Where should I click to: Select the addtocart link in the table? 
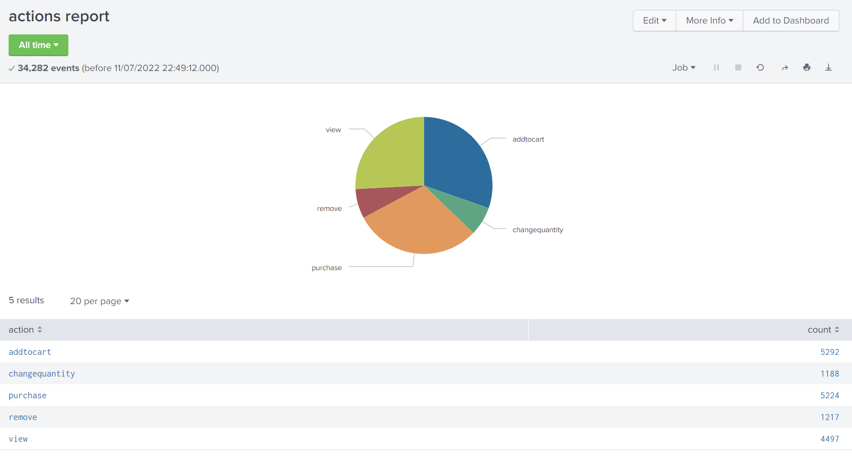click(x=30, y=352)
